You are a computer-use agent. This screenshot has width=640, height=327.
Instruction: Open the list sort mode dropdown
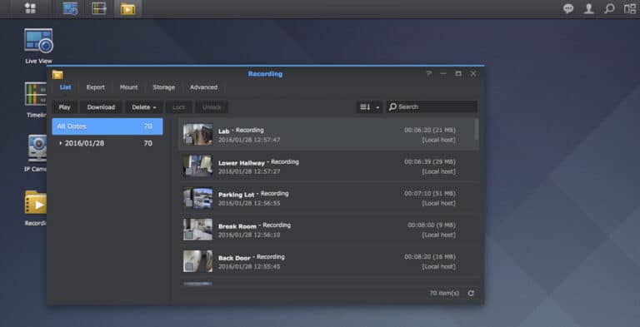[x=369, y=107]
